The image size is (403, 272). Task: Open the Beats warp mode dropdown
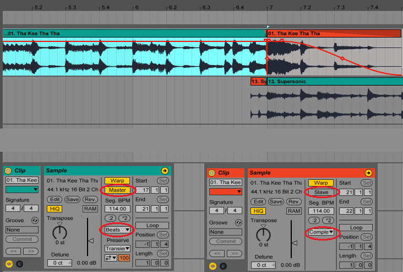click(x=118, y=230)
